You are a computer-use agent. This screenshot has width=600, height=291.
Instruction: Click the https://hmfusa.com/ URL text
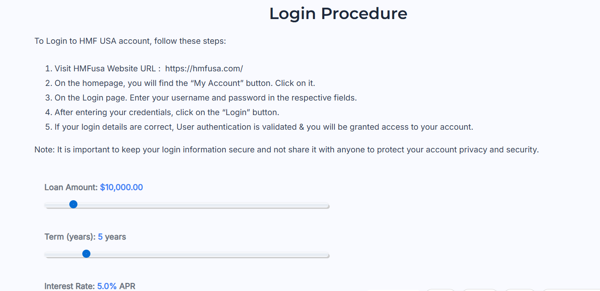click(x=204, y=68)
